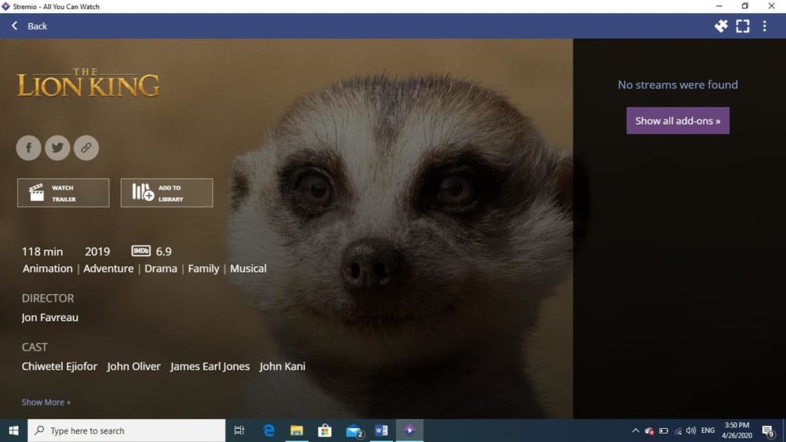786x442 pixels.
Task: Click the Stremio title bar logo
Action: click(x=5, y=6)
